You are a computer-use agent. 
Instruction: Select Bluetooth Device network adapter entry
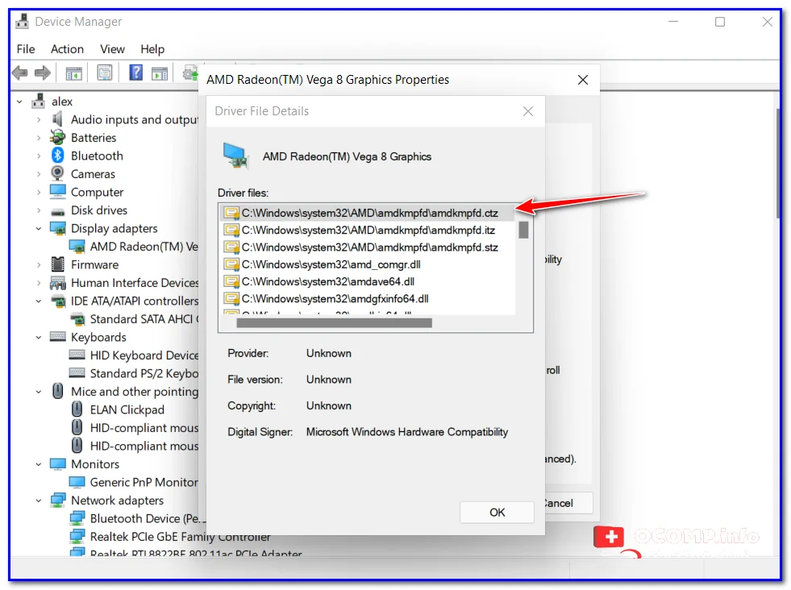click(x=148, y=518)
